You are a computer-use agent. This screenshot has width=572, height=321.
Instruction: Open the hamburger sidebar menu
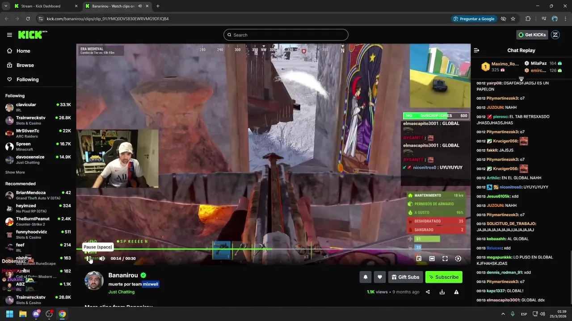(9, 35)
